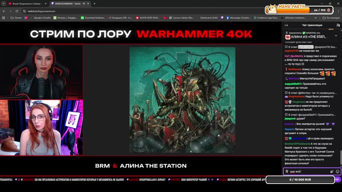This screenshot has width=342, height=192.
Task: Open the Фильмы » Лорафи bookmark
Action: click(66, 18)
